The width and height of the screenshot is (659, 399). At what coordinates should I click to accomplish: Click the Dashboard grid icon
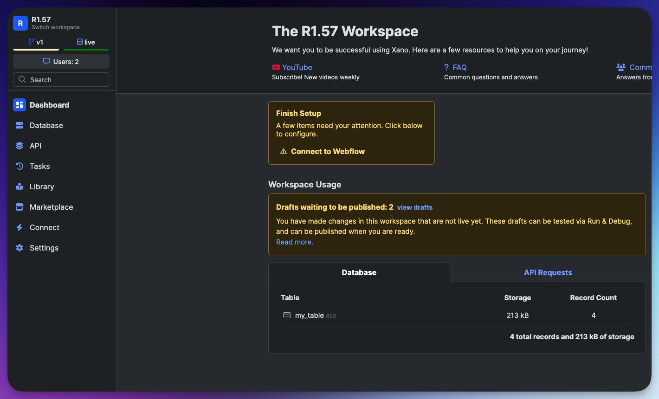pyautogui.click(x=19, y=105)
